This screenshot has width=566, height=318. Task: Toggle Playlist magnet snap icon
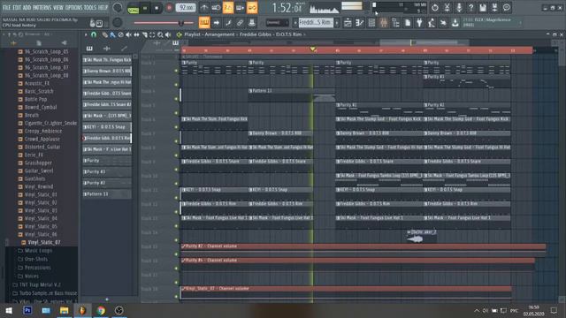point(94,34)
